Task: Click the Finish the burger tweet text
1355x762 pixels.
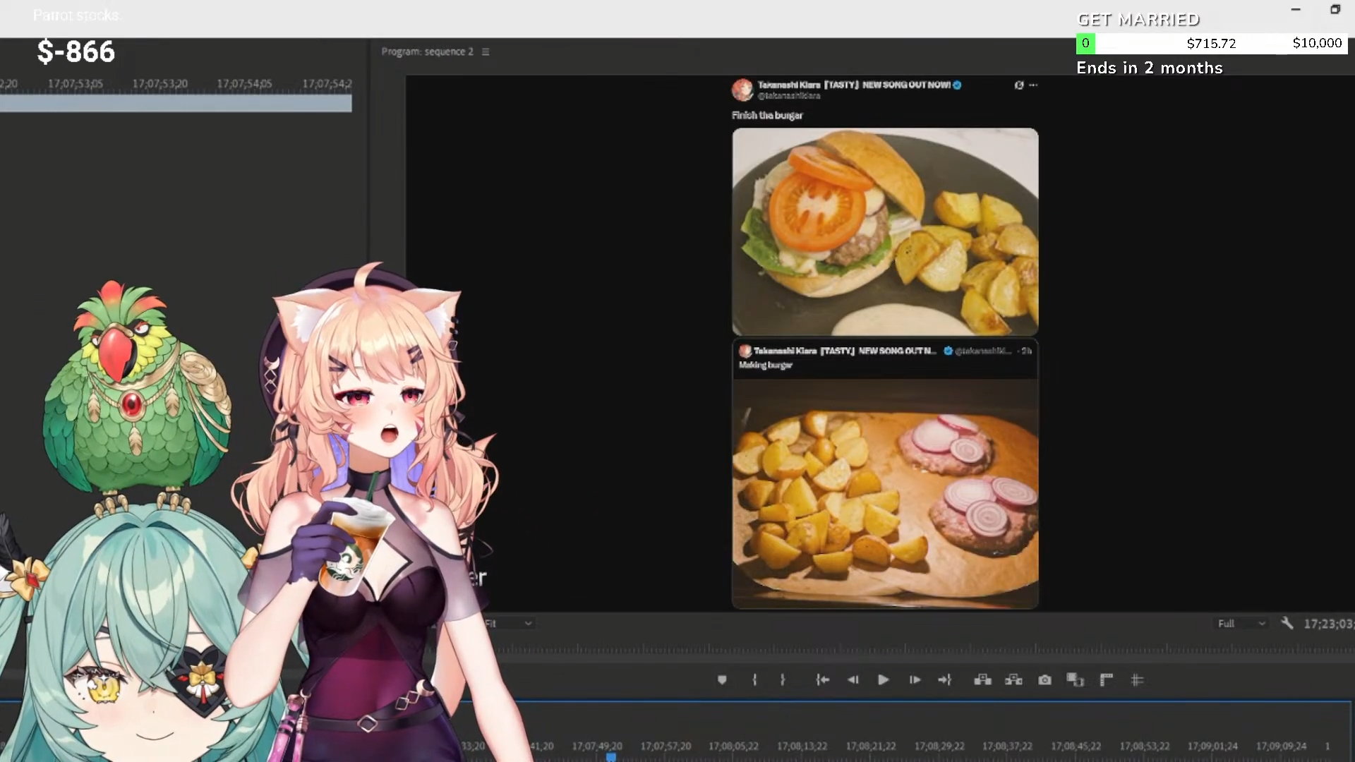Action: (767, 115)
